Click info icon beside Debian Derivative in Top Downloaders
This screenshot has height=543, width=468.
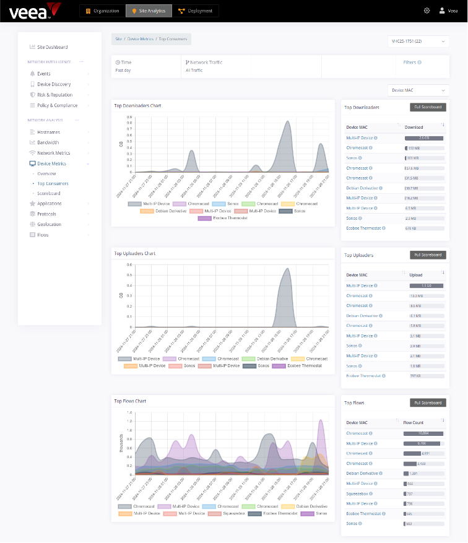pos(381,188)
